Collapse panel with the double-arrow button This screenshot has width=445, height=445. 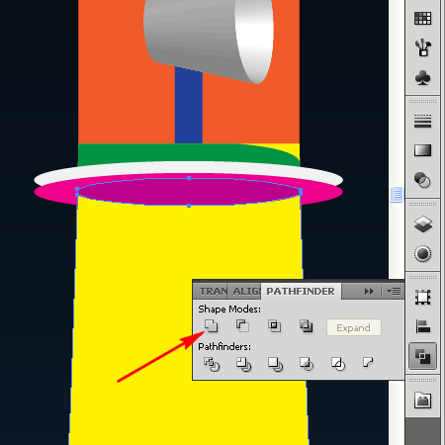coord(369,292)
